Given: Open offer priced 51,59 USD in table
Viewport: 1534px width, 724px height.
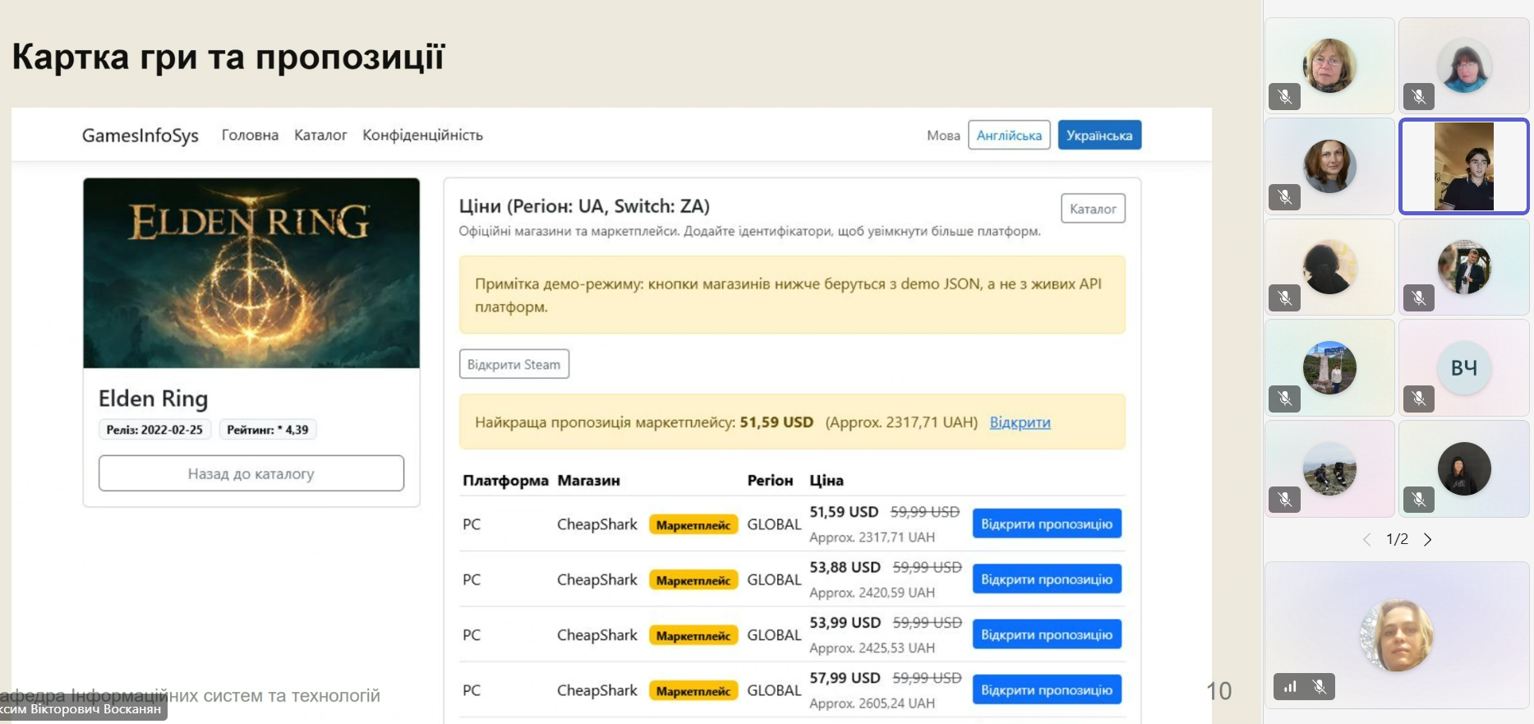Looking at the screenshot, I should (1047, 523).
